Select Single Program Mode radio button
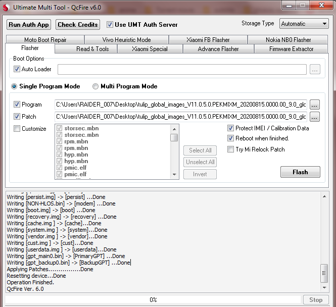The height and width of the screenshot is (307, 336). (14, 86)
